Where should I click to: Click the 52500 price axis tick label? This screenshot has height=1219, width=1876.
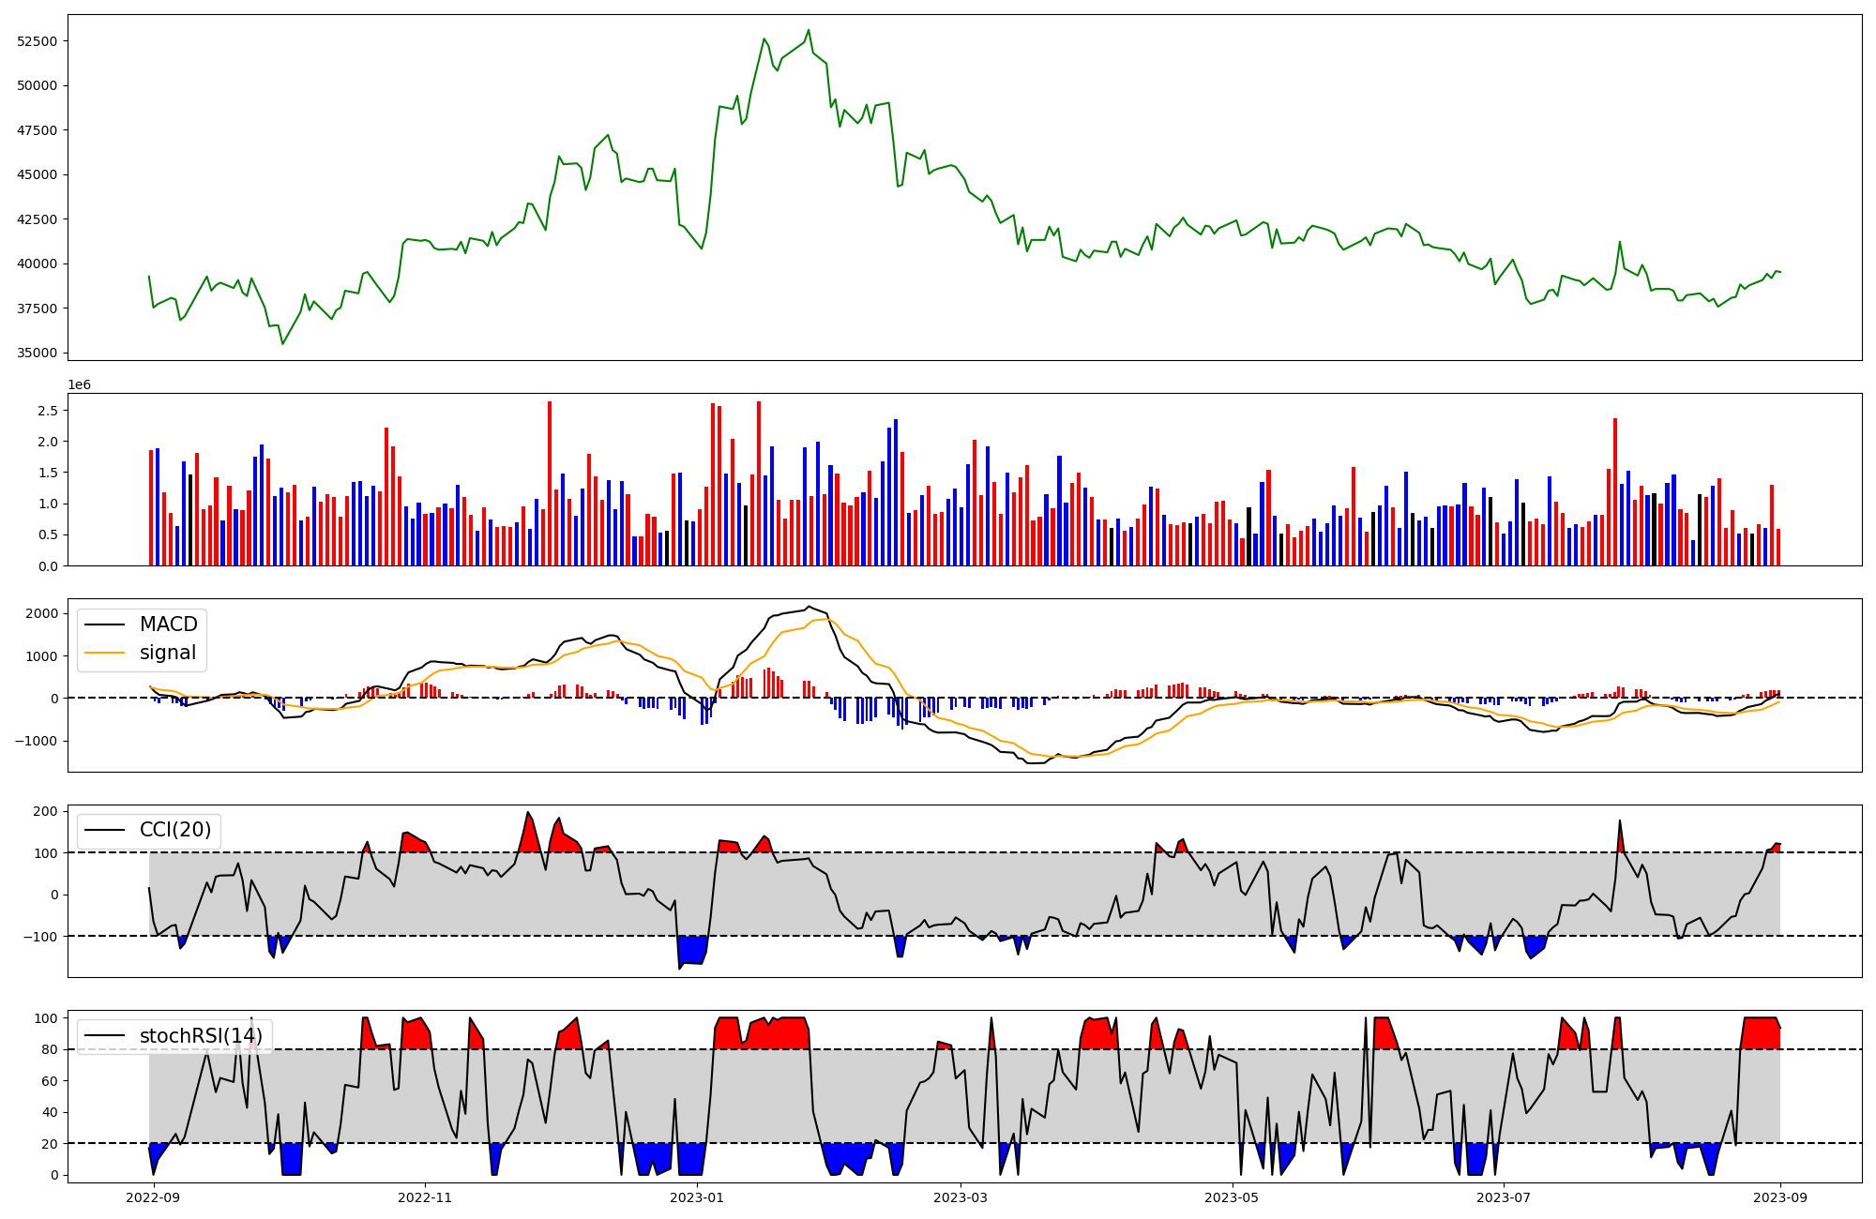pyautogui.click(x=38, y=41)
